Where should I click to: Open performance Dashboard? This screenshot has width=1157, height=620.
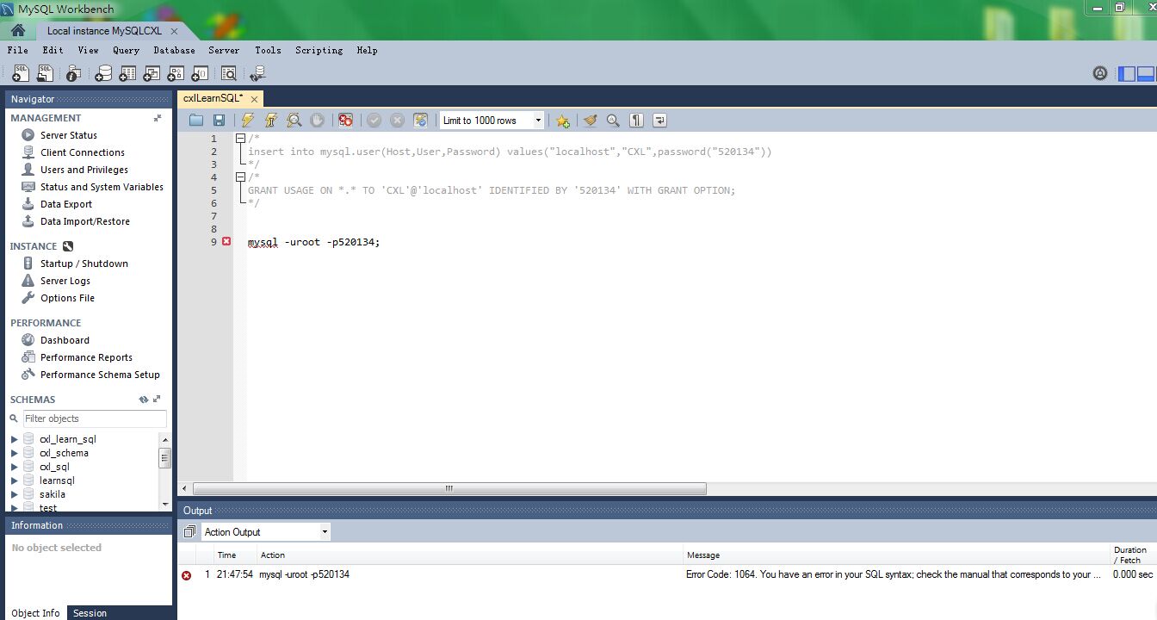[65, 340]
